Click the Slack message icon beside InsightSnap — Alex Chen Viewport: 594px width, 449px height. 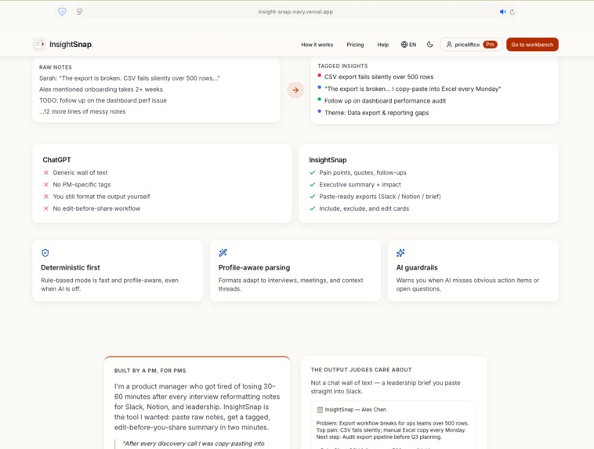pos(320,410)
